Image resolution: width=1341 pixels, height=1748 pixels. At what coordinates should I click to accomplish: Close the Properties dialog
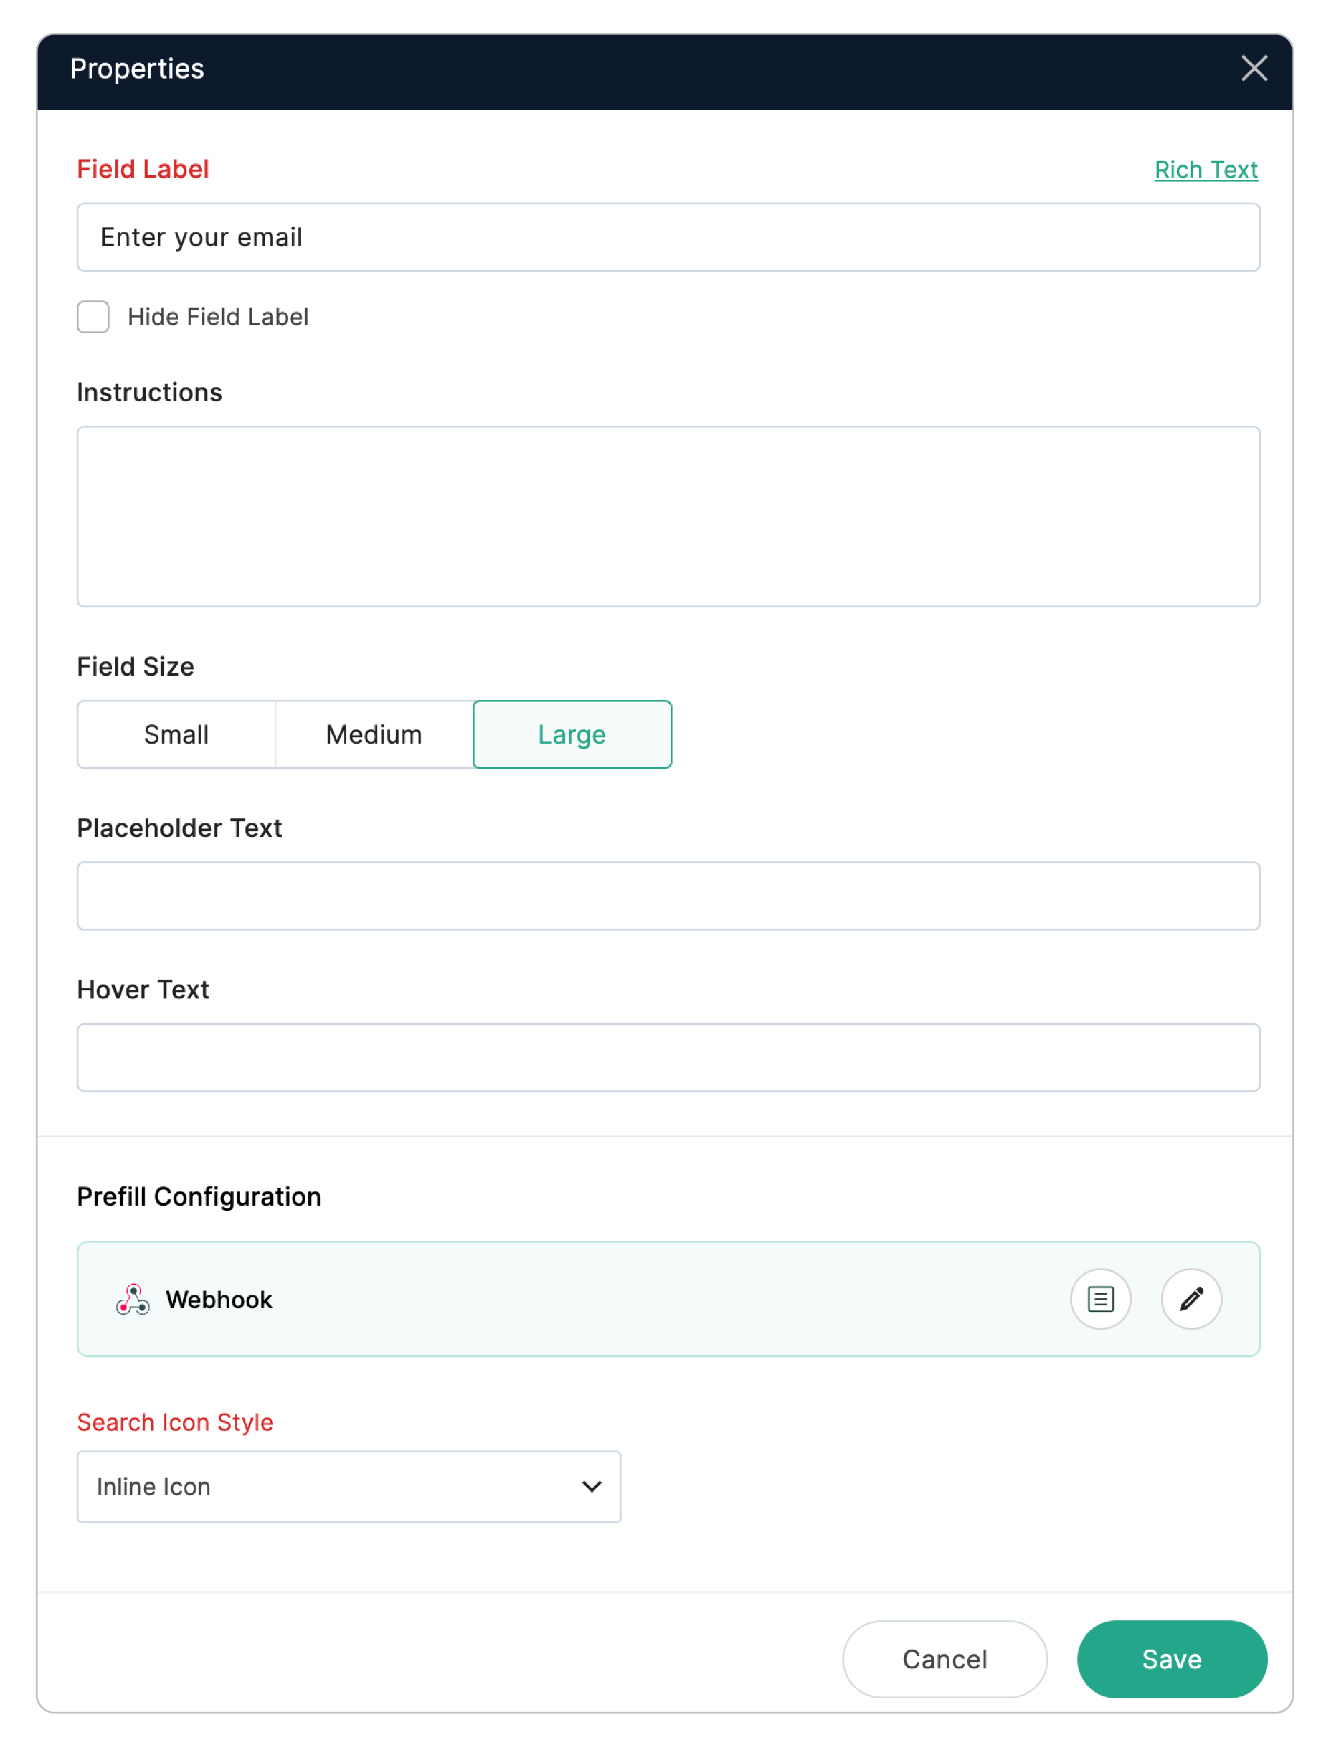pos(1254,70)
